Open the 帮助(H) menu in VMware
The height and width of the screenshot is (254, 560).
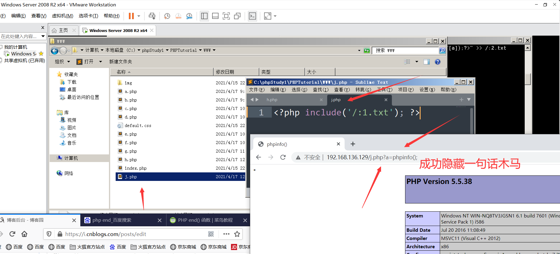pyautogui.click(x=111, y=16)
